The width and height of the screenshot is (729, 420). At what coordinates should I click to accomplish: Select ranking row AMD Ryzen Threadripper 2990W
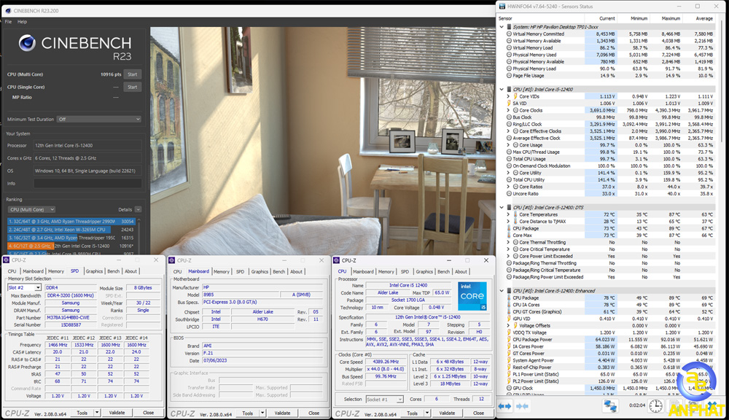point(71,222)
